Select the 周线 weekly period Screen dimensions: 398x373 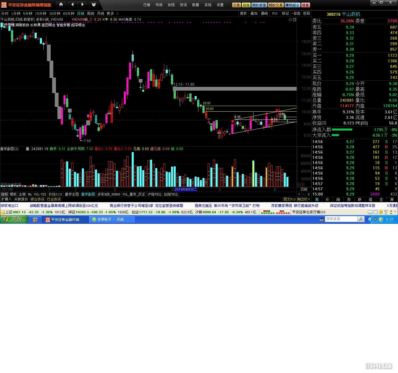tap(91, 13)
